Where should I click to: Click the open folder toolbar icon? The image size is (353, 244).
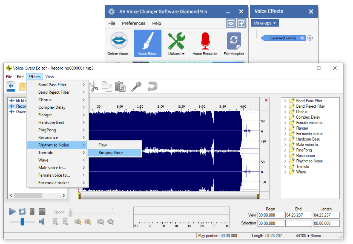pos(22,86)
